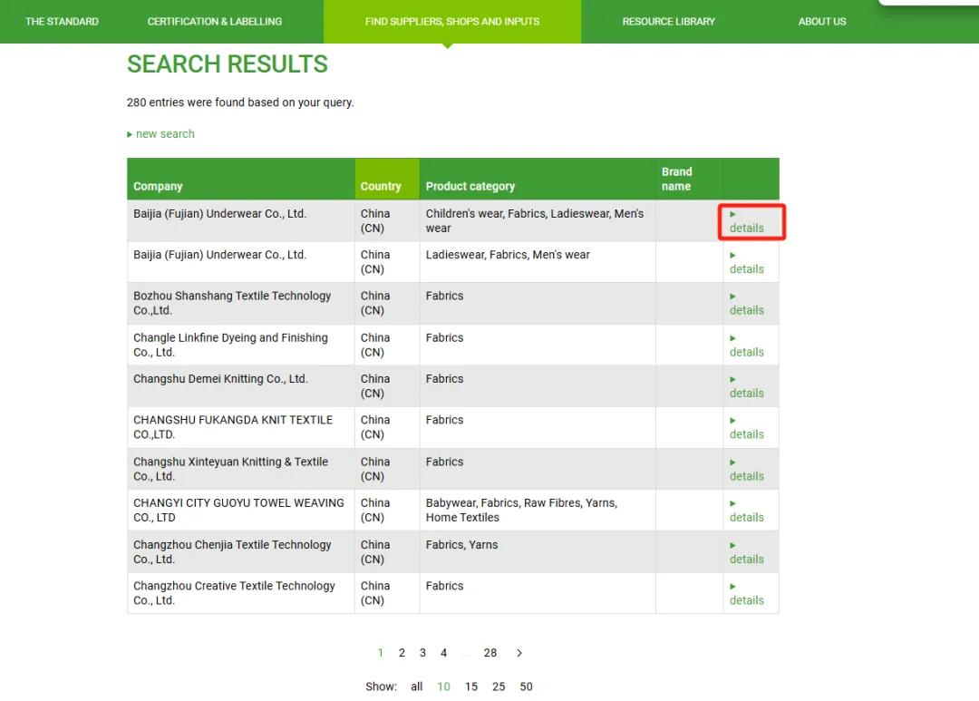This screenshot has height=701, width=979.
Task: Open details for Changzhou Creative Textile
Action: [x=747, y=594]
